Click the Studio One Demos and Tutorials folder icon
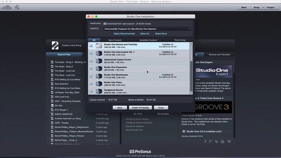The width and height of the screenshot is (281, 158). 99,46
